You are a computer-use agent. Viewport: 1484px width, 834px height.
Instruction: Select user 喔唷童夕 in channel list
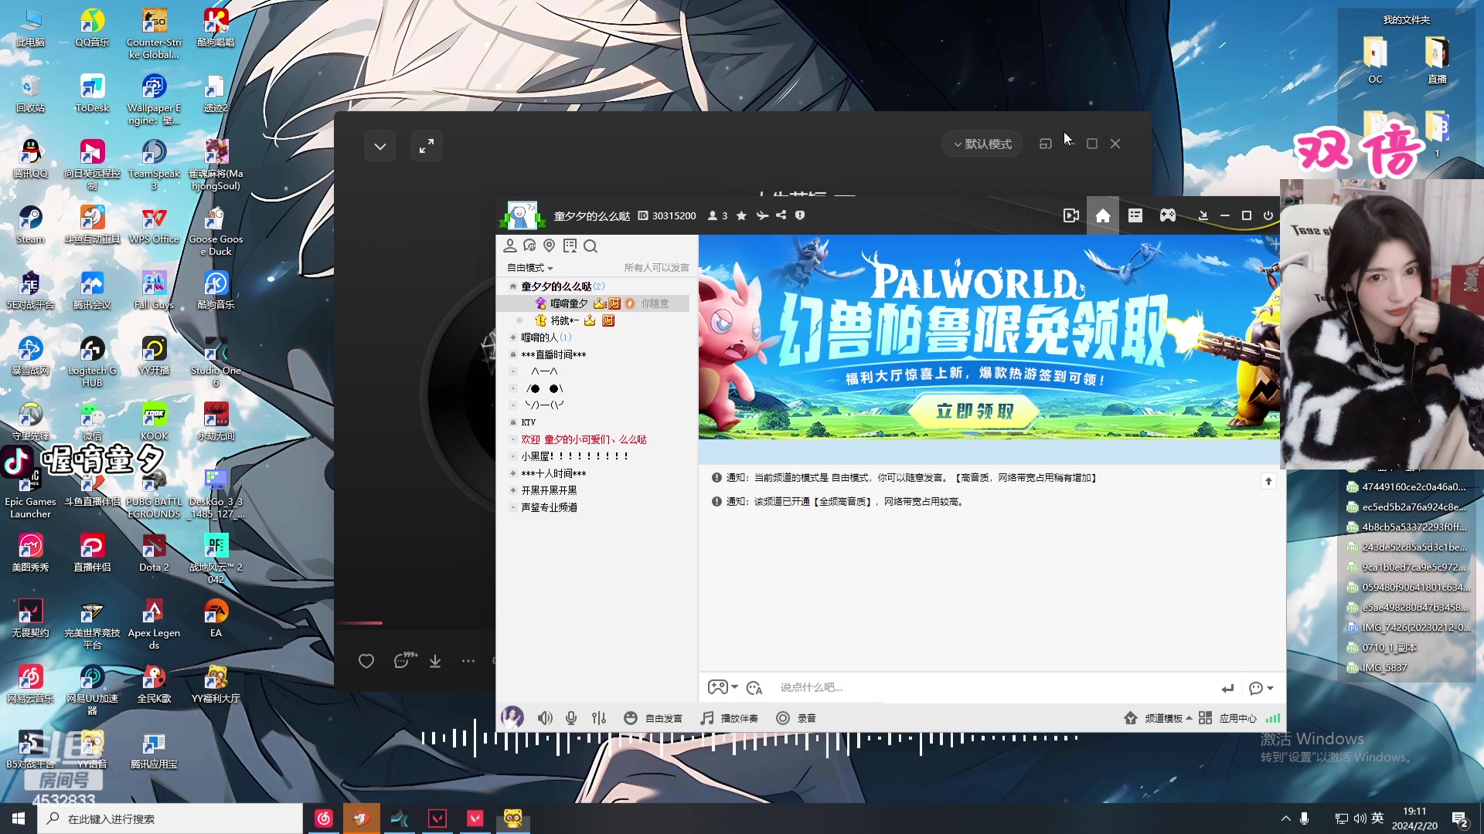(569, 303)
